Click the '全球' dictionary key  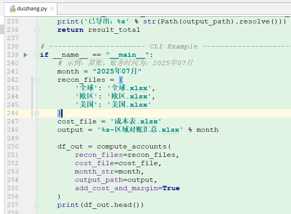(x=86, y=88)
